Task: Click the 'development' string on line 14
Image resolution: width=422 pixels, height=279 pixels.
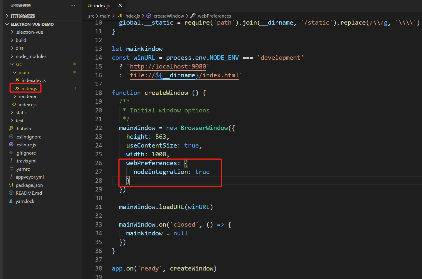Action: click(x=280, y=58)
